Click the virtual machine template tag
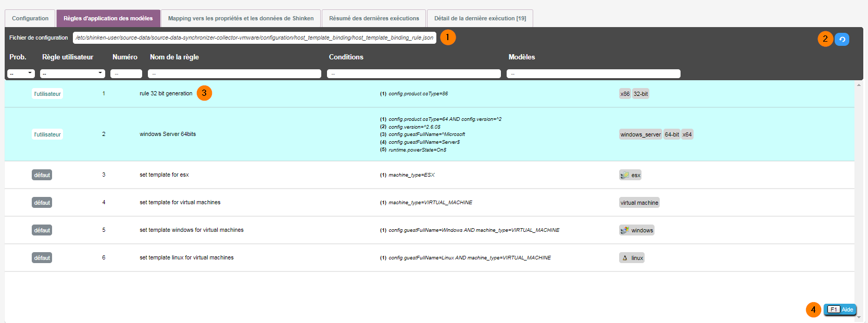This screenshot has width=868, height=323. tap(639, 203)
